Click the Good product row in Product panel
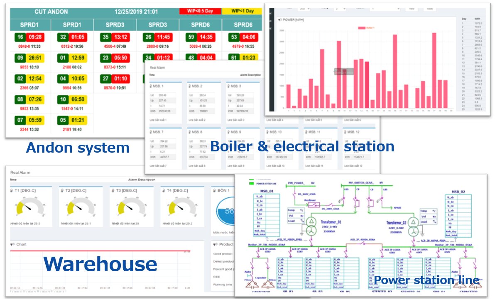The image size is (495, 299). pos(223,254)
